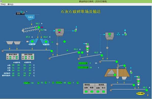This screenshot has height=99, width=152.
Task: Click the limestone stockpile shed graphic
Action: [x=117, y=73]
